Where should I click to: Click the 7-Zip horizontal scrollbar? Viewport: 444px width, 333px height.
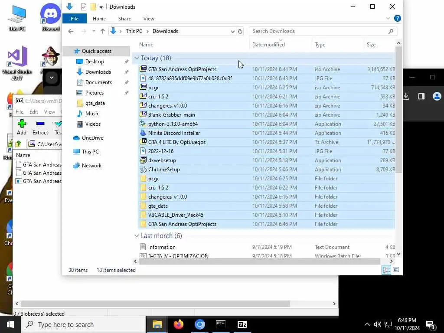click(x=155, y=304)
